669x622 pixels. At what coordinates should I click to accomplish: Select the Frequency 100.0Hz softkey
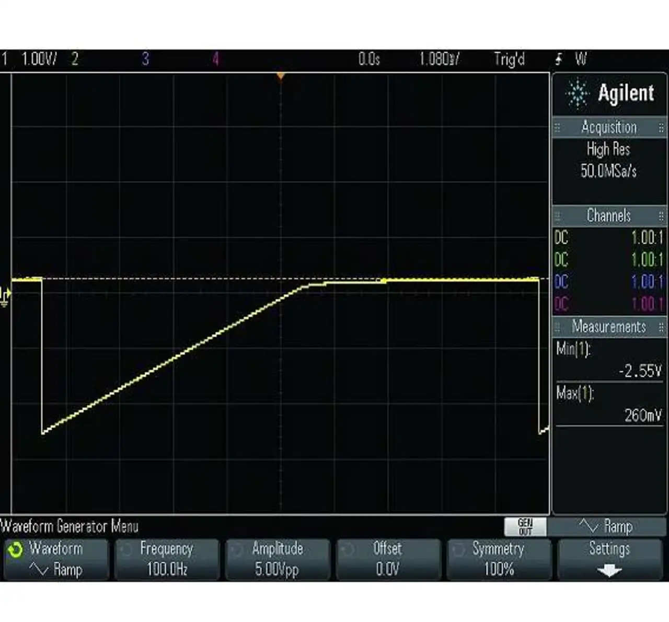(167, 560)
